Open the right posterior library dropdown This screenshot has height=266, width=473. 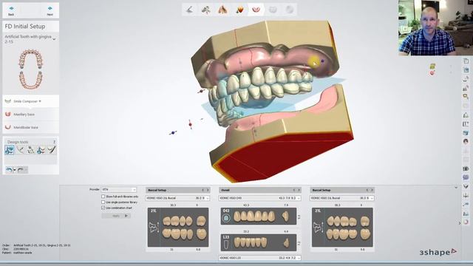tap(342, 198)
